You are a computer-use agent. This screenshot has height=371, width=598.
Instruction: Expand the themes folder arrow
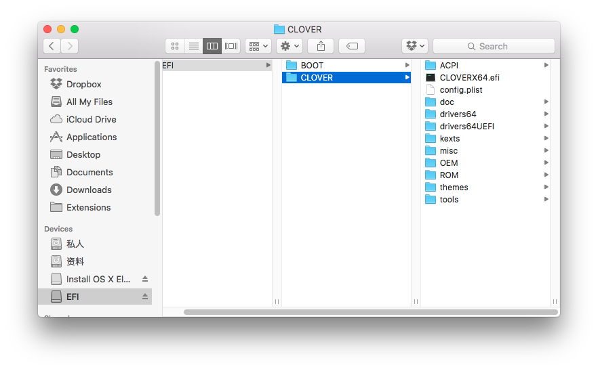(546, 187)
